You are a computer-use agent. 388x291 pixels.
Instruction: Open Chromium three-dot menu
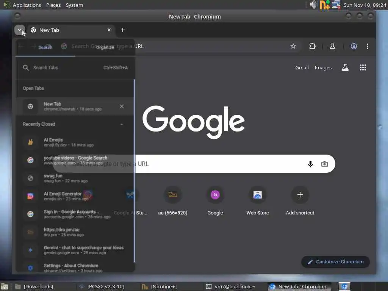(368, 46)
